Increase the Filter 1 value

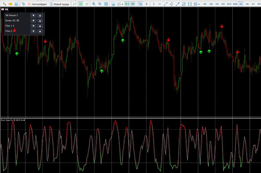(40, 26)
